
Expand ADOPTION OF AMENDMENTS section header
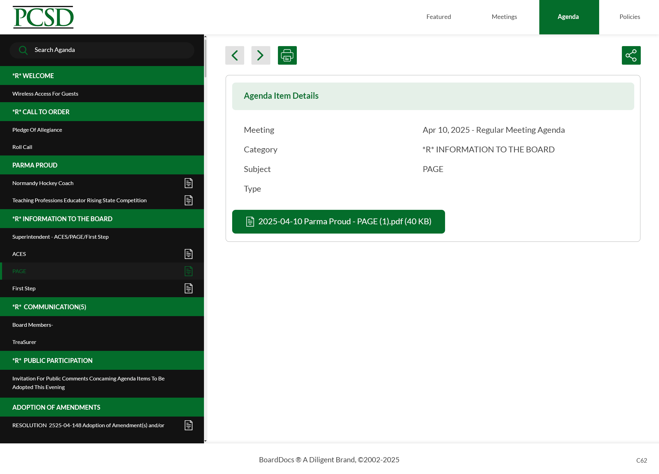click(x=102, y=407)
